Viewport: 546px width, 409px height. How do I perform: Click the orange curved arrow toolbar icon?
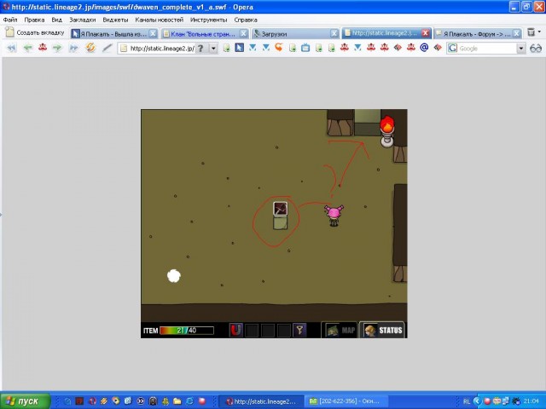point(279,48)
